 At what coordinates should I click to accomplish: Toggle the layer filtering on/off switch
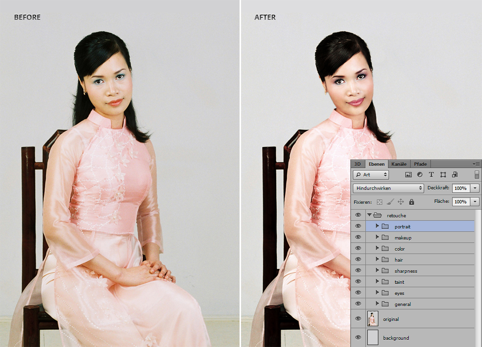point(477,174)
